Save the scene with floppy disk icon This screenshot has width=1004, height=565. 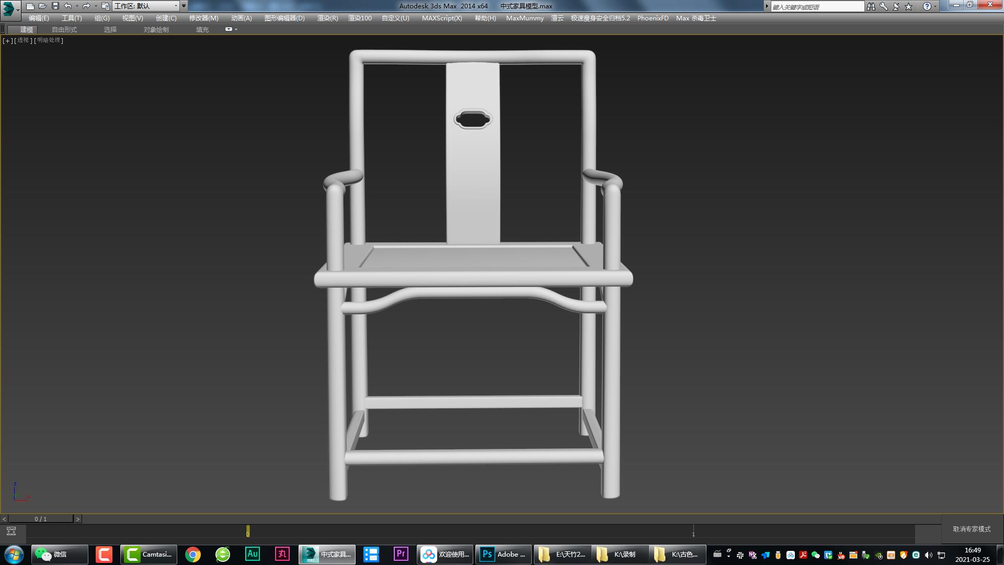pos(55,6)
